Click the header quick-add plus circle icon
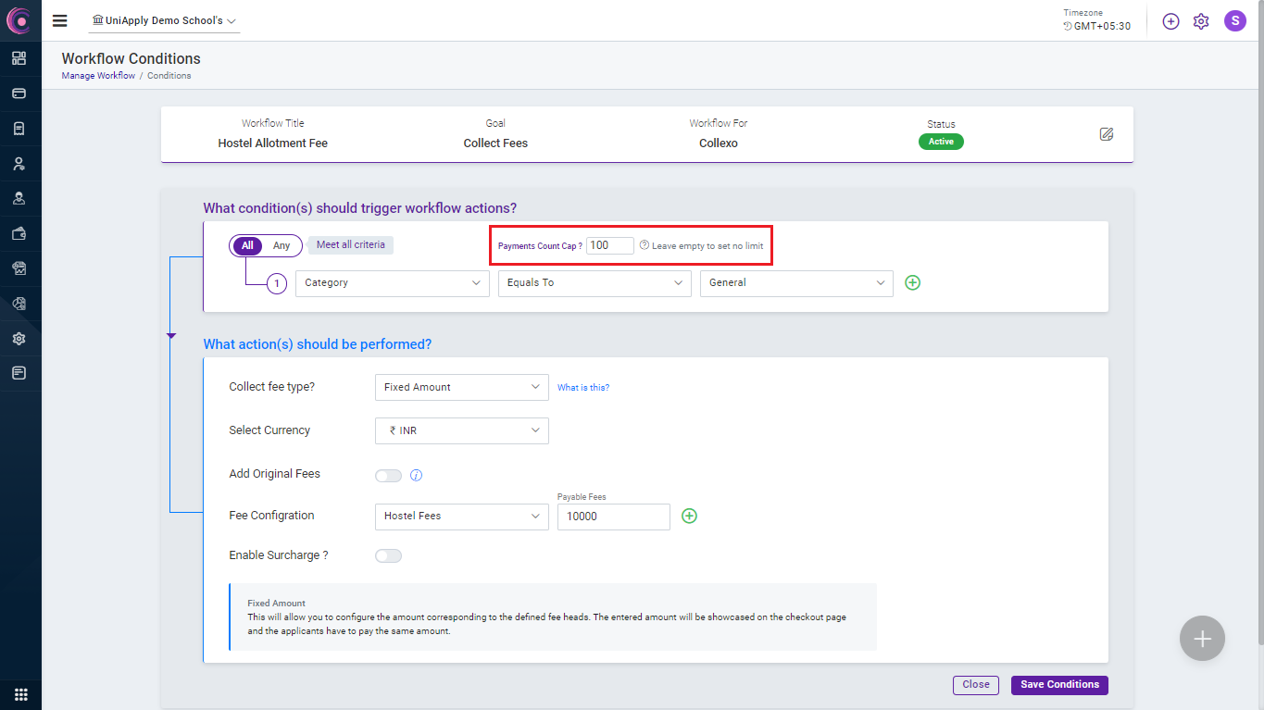 1170,21
